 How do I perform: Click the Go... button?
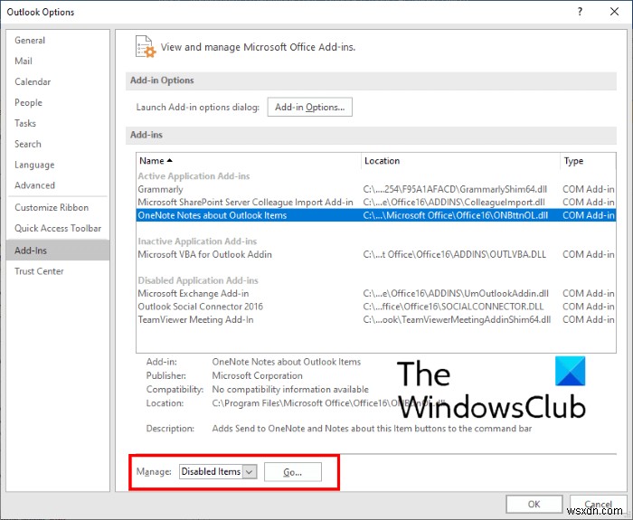pyautogui.click(x=293, y=472)
